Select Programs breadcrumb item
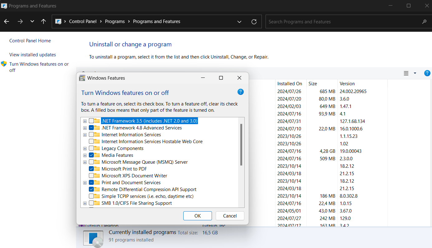 [x=115, y=21]
